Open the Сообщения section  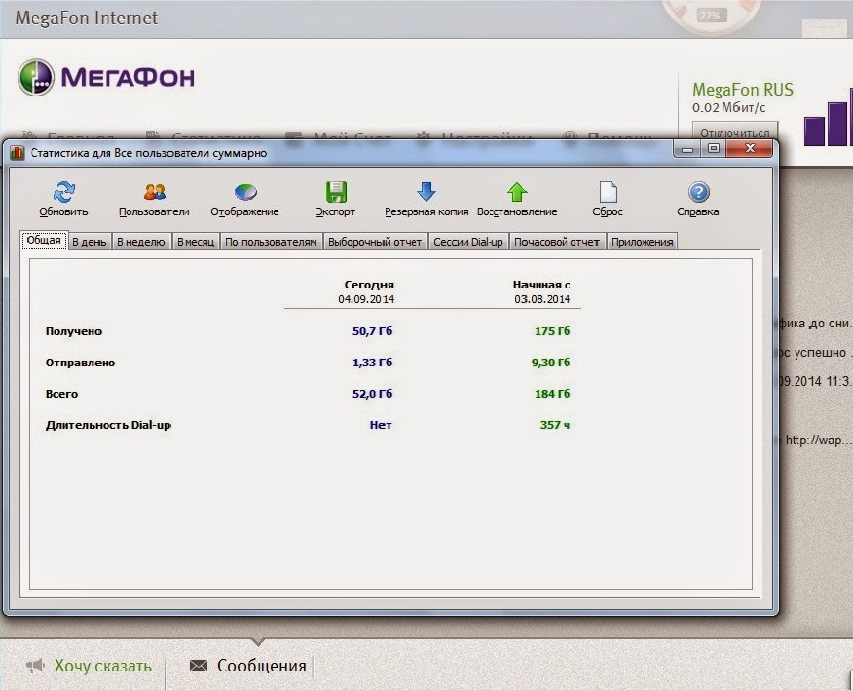coord(262,666)
